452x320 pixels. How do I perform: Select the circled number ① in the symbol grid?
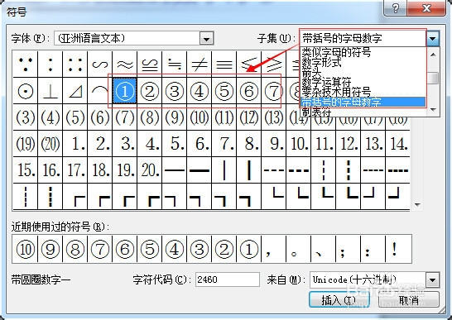(x=125, y=91)
